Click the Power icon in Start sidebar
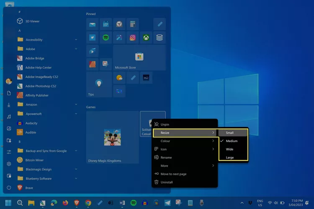 (9, 188)
